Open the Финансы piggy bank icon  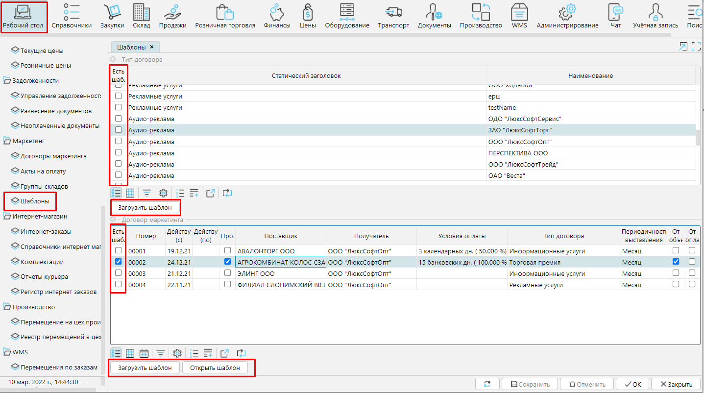(277, 16)
